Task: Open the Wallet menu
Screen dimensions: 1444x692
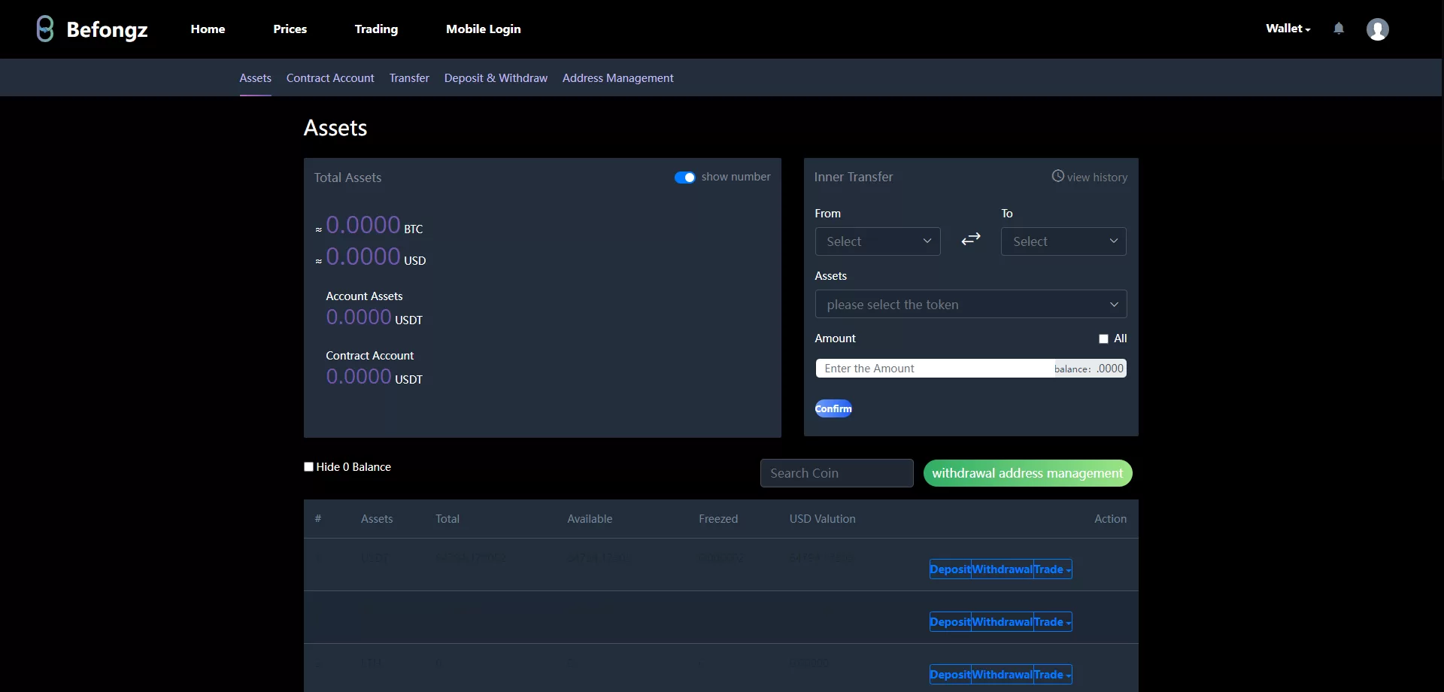Action: 1288,29
